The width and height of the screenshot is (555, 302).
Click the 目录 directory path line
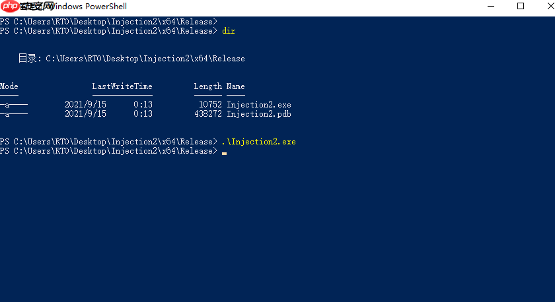tap(131, 59)
